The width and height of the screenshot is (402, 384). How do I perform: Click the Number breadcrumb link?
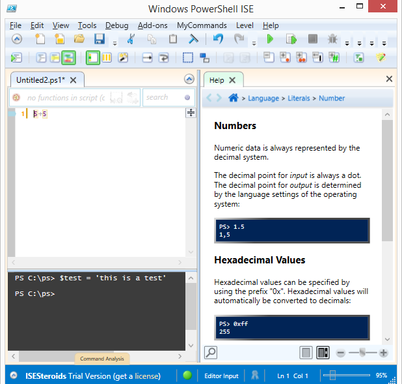332,98
